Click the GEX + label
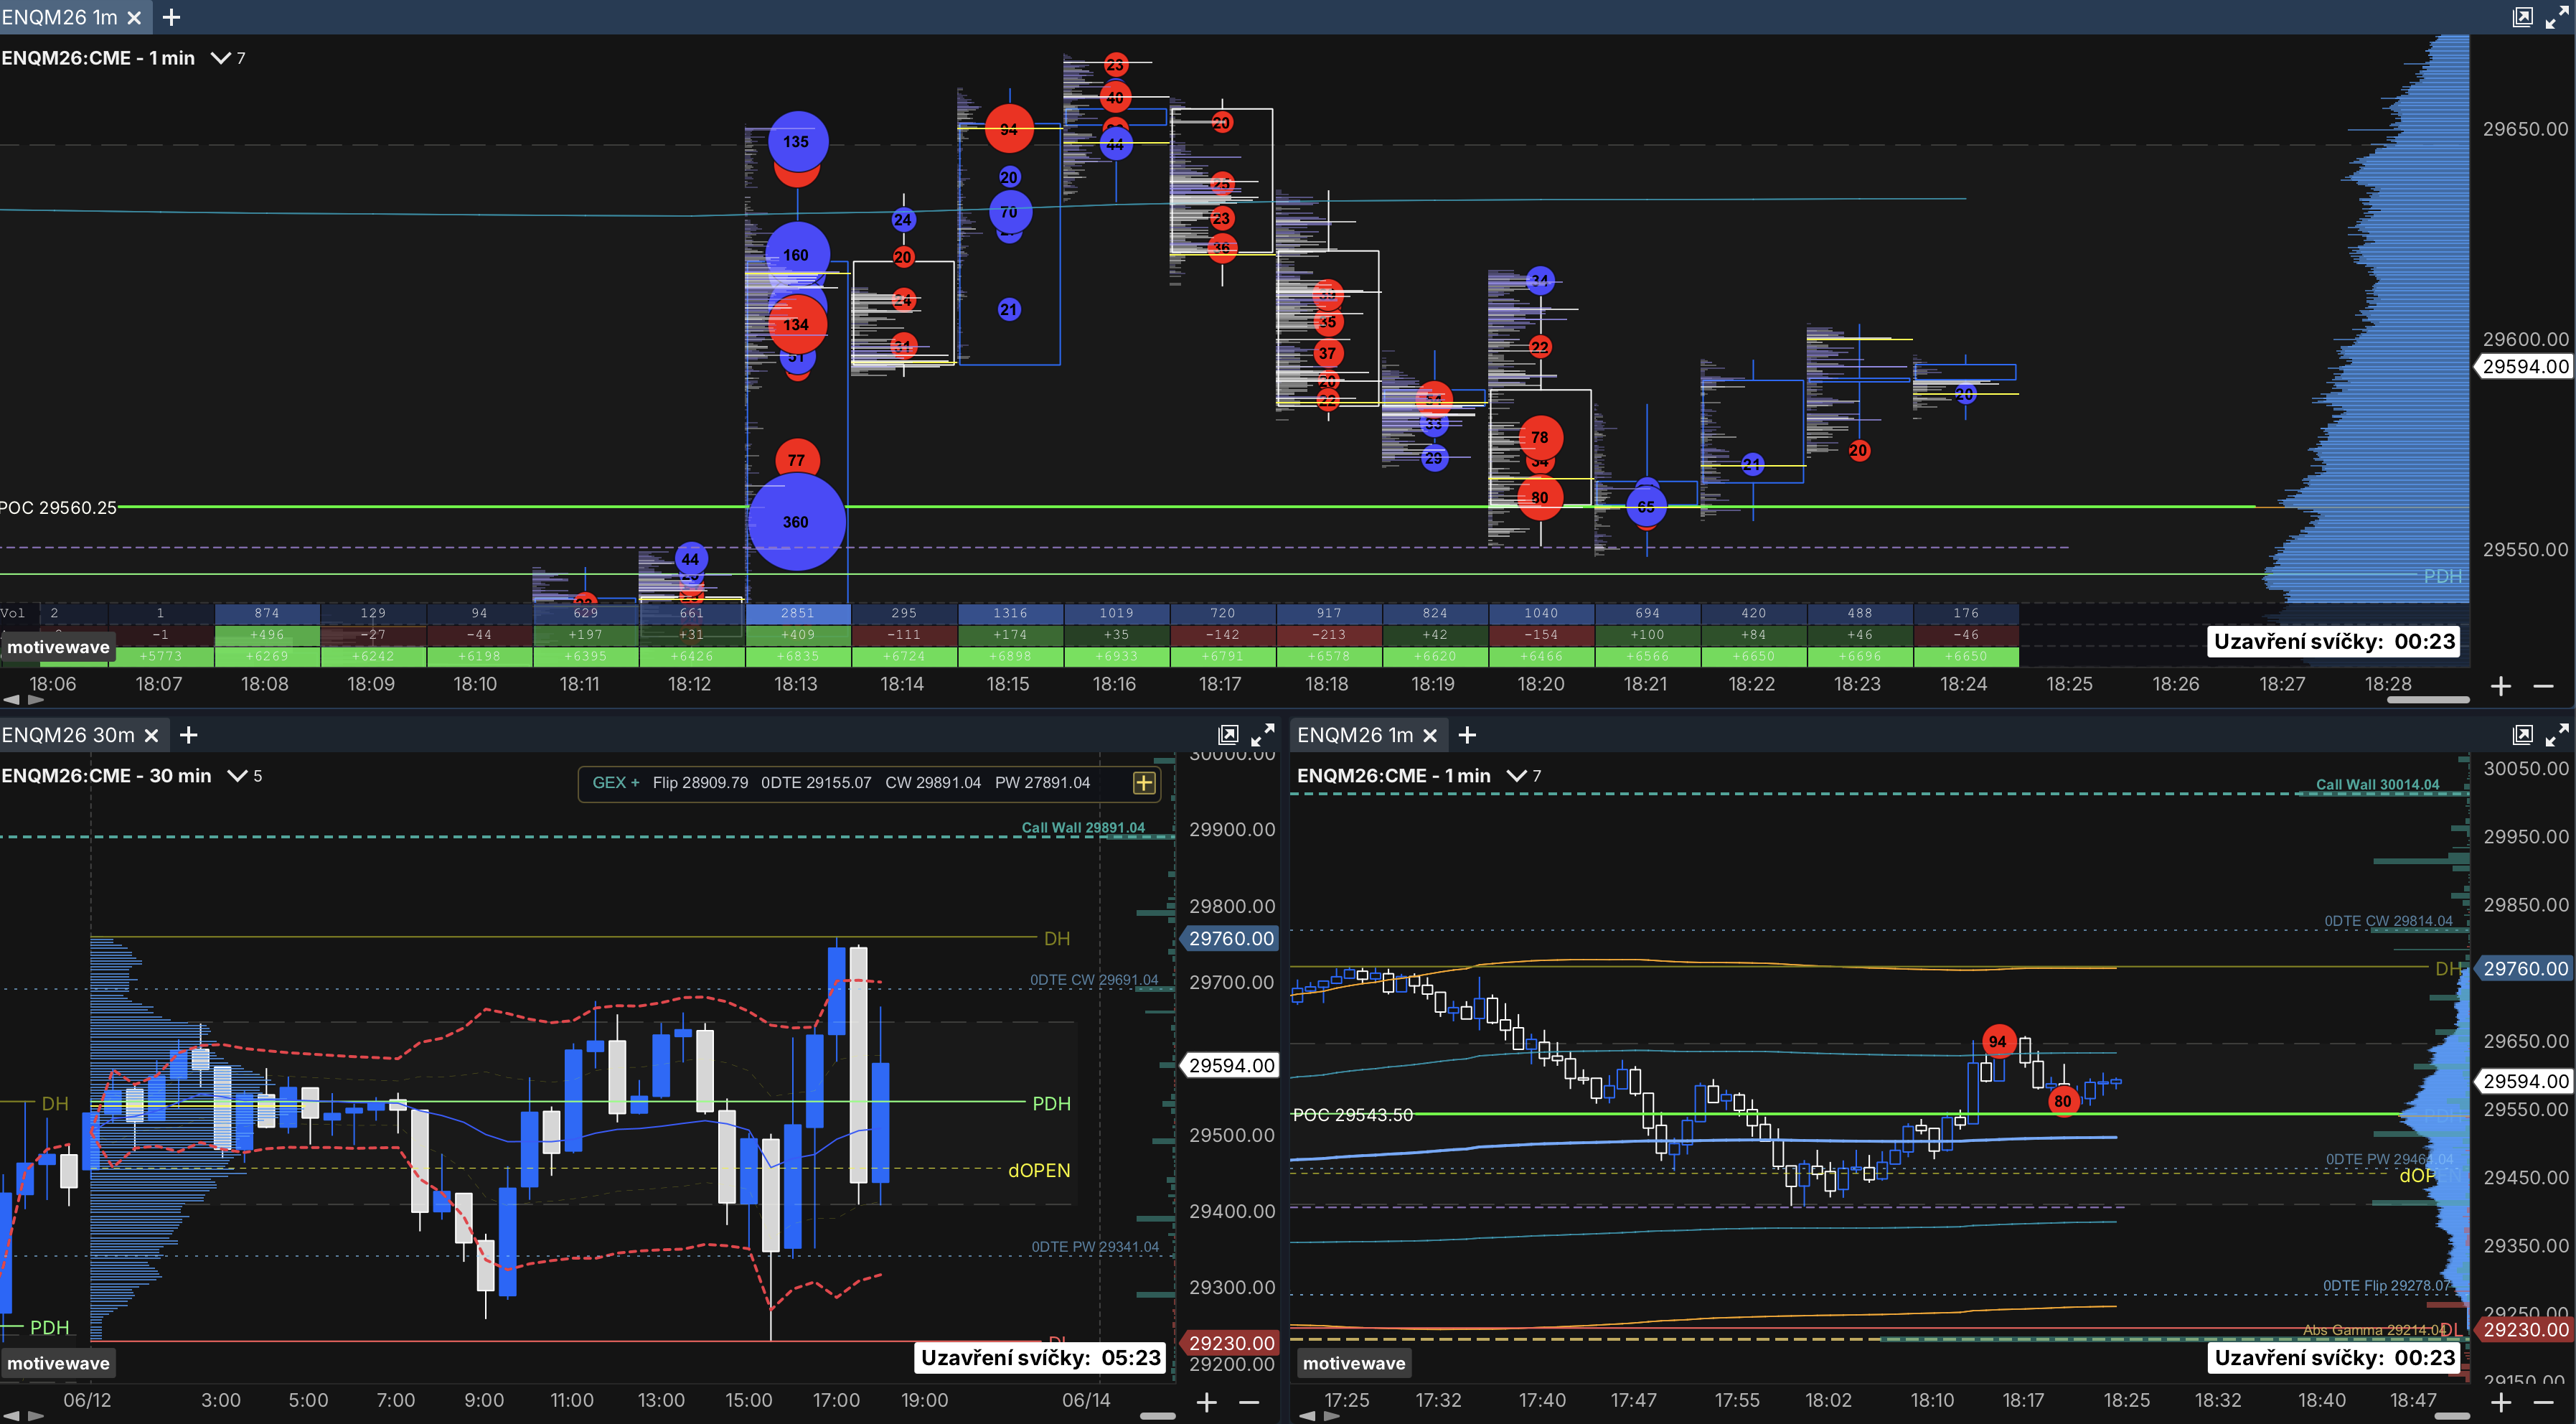 pyautogui.click(x=615, y=783)
